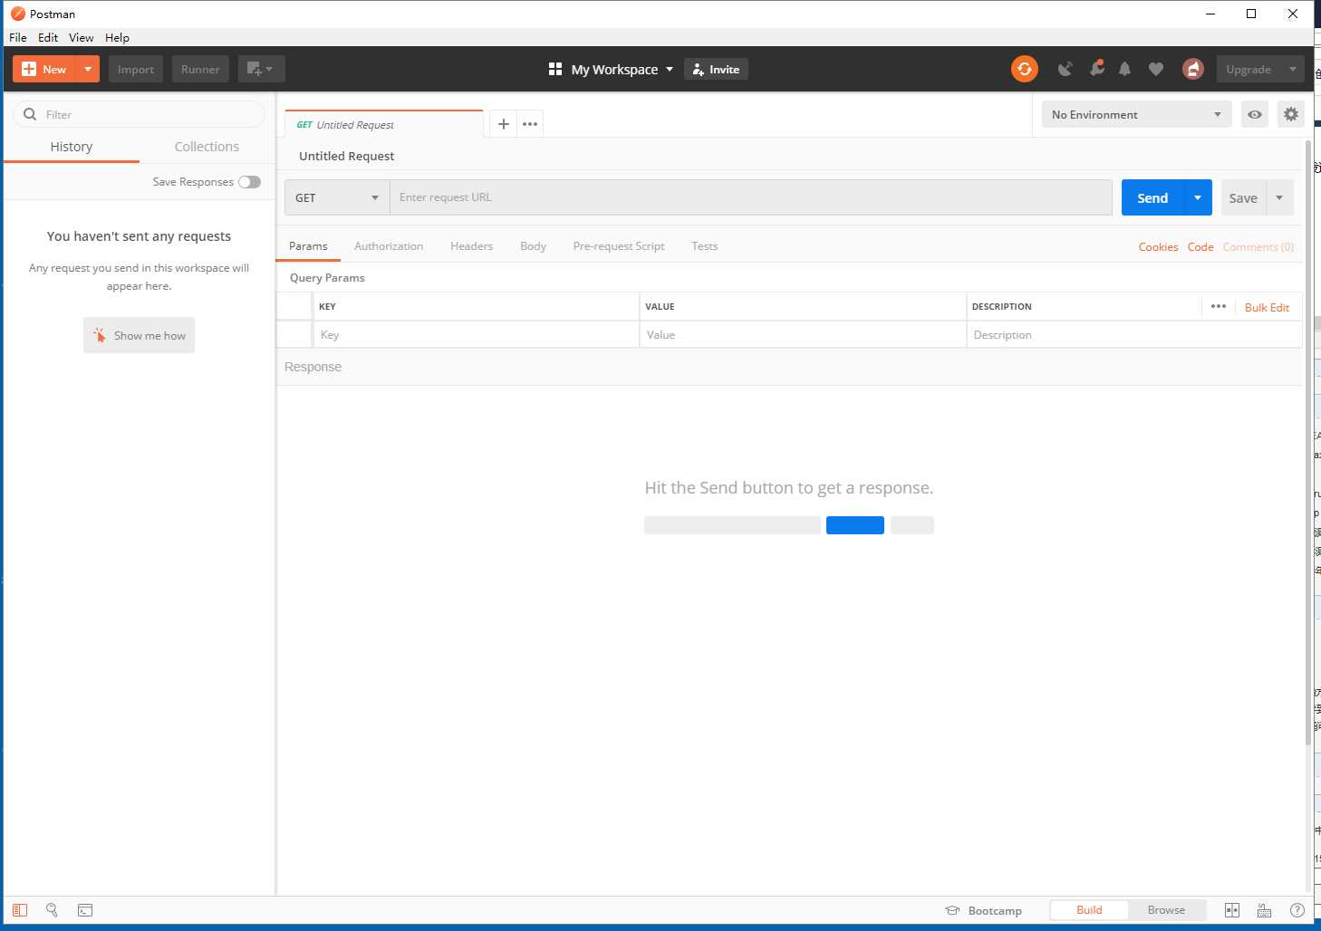Open the Find and Replace icon
Viewport: 1321px width, 931px height.
53,910
